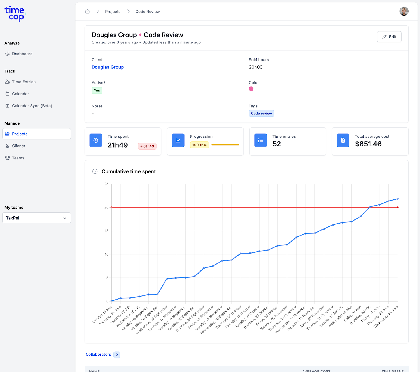Open the Calendar sidebar item
The image size is (420, 372).
20,94
